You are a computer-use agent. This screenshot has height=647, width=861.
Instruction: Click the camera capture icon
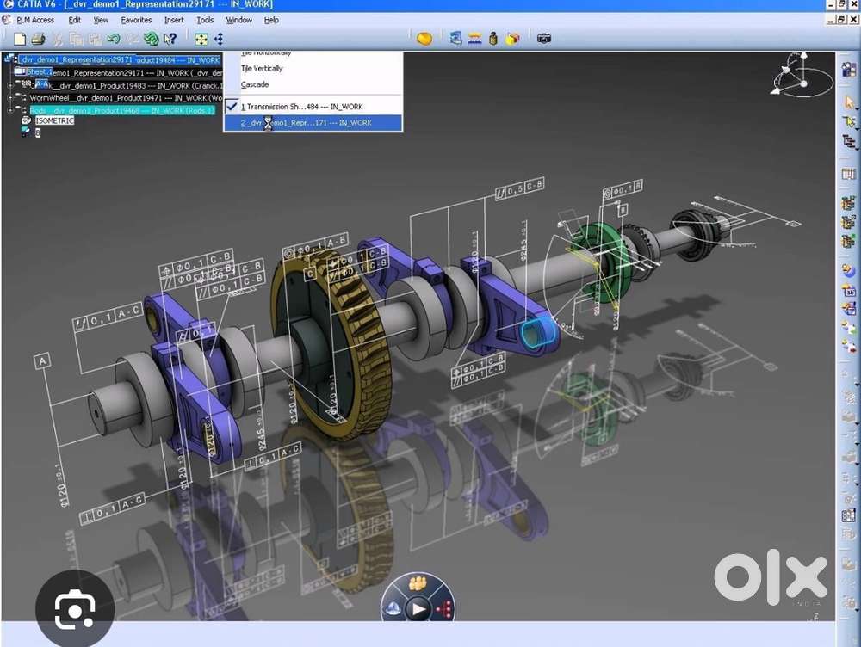(x=543, y=39)
